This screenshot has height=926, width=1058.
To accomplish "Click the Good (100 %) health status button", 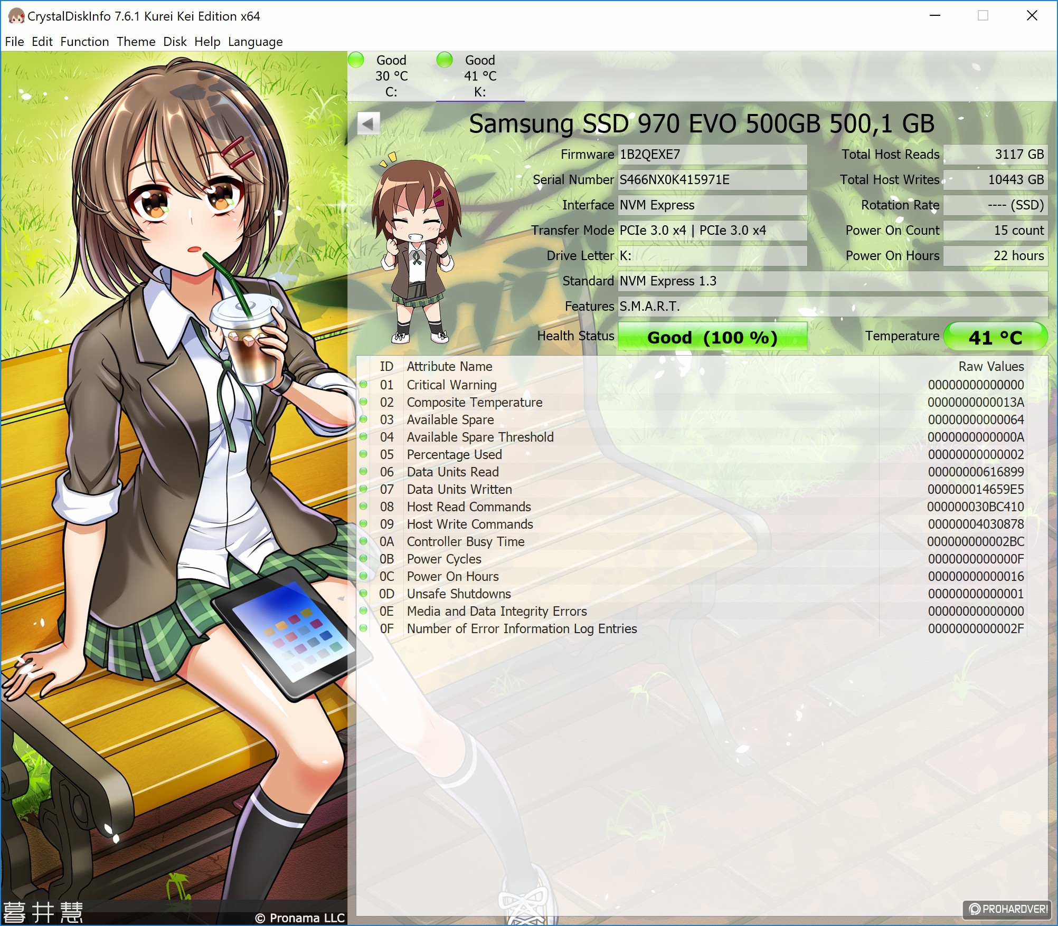I will click(x=713, y=337).
